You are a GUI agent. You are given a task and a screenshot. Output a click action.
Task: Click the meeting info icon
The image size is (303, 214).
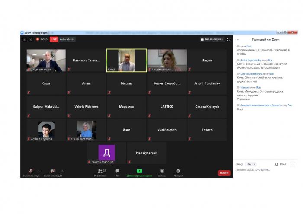tap(25, 39)
